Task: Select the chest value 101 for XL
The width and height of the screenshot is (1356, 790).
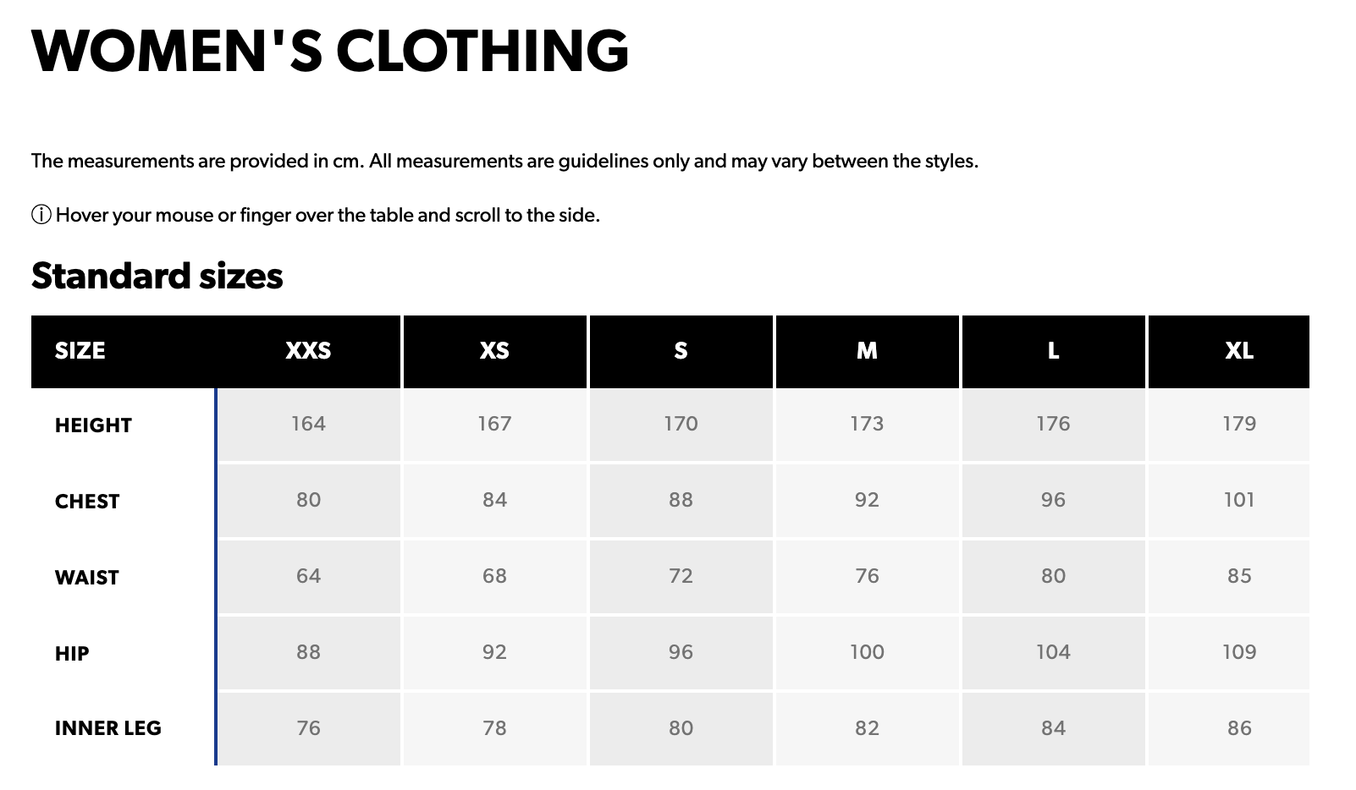Action: (1239, 500)
